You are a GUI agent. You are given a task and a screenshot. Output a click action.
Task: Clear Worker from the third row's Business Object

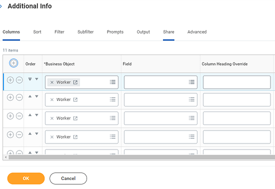pyautogui.click(x=52, y=118)
